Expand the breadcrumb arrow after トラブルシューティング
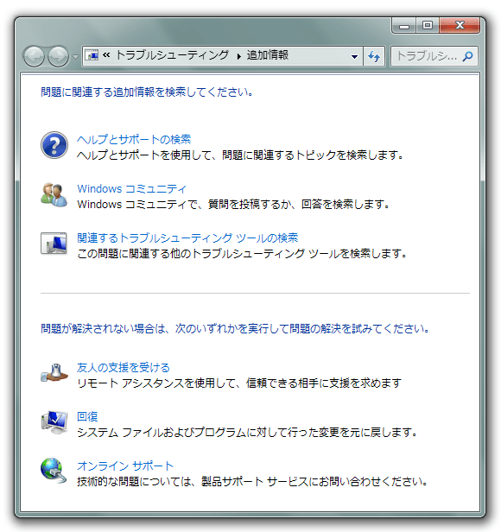This screenshot has height=532, width=501. coord(239,56)
